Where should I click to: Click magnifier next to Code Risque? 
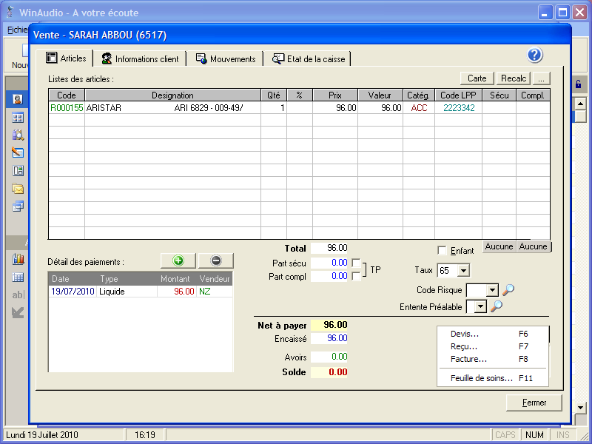click(x=508, y=290)
